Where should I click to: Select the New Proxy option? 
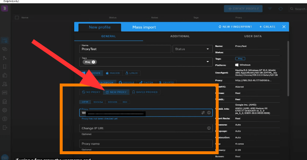pyautogui.click(x=116, y=92)
